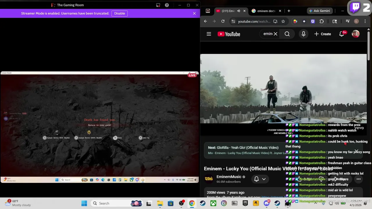Viewport: 372px width, 209px height.
Task: Click the Windows taskbar Search box
Action: 116,203
